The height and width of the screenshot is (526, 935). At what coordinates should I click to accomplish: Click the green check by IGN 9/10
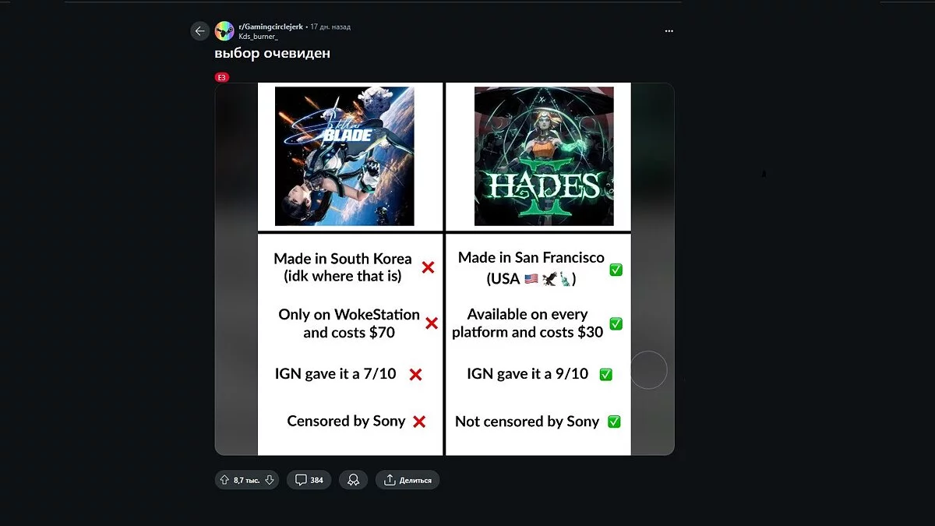coord(605,375)
